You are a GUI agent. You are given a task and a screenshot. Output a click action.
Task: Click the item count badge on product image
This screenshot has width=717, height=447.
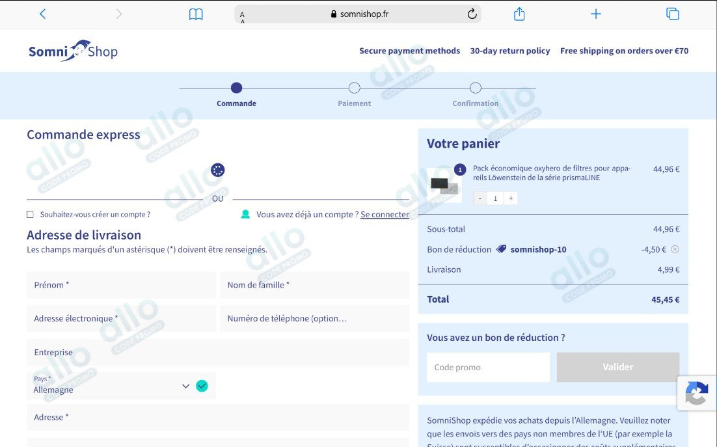click(460, 170)
